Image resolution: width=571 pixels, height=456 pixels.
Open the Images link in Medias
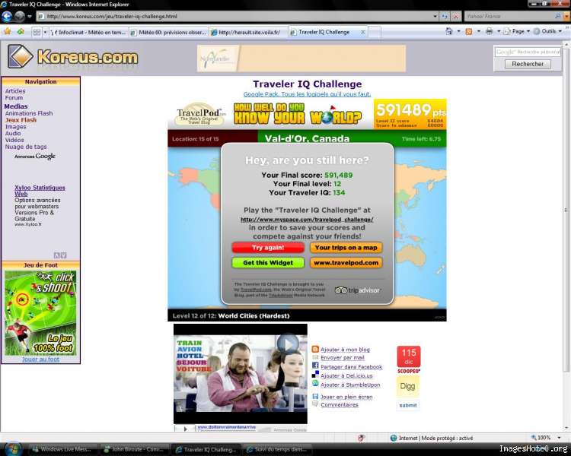(16, 127)
